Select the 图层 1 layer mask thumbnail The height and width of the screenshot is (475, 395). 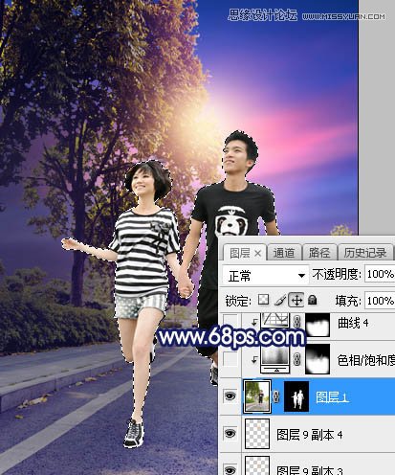pyautogui.click(x=296, y=396)
